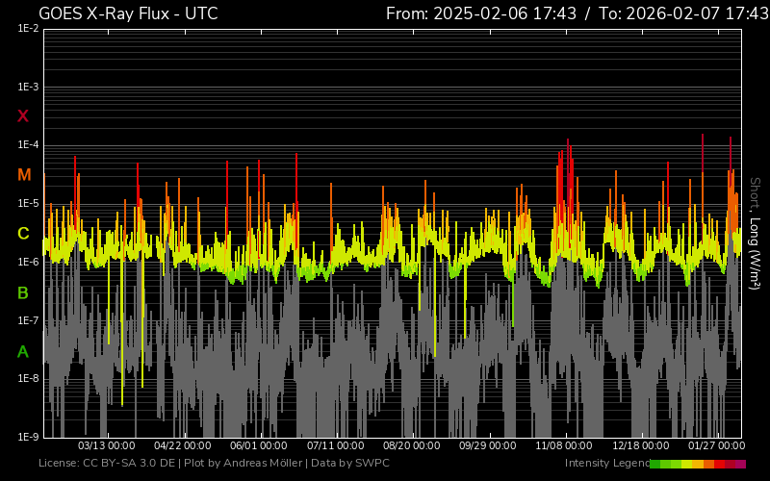Click the 03/13 00:00 x-axis date

click(x=106, y=446)
